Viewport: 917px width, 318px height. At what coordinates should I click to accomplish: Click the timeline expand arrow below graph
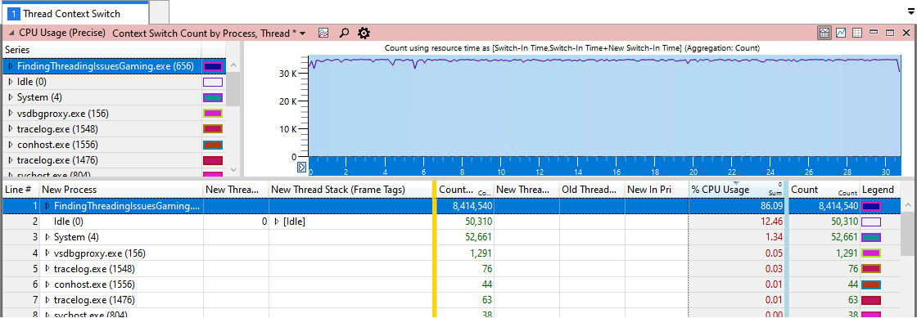[x=302, y=168]
